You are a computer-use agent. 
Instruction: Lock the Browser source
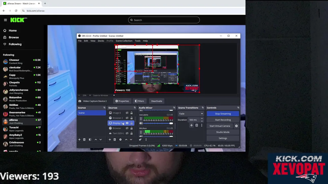[x=131, y=128]
